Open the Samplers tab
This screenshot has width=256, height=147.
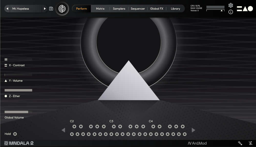click(x=119, y=9)
